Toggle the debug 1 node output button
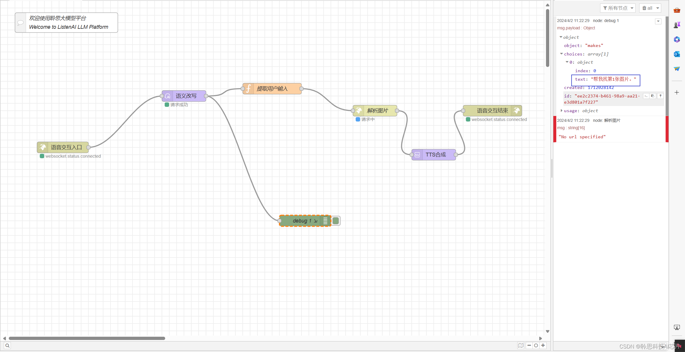Viewport: 685px width, 352px height. click(x=336, y=221)
